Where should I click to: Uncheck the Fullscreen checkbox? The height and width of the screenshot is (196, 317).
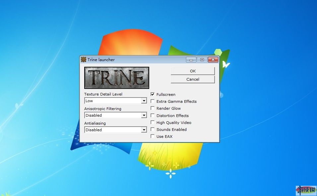(153, 94)
